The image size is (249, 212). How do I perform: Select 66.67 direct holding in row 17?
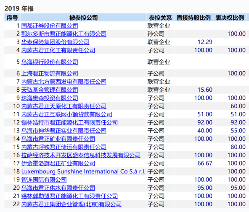205,163
